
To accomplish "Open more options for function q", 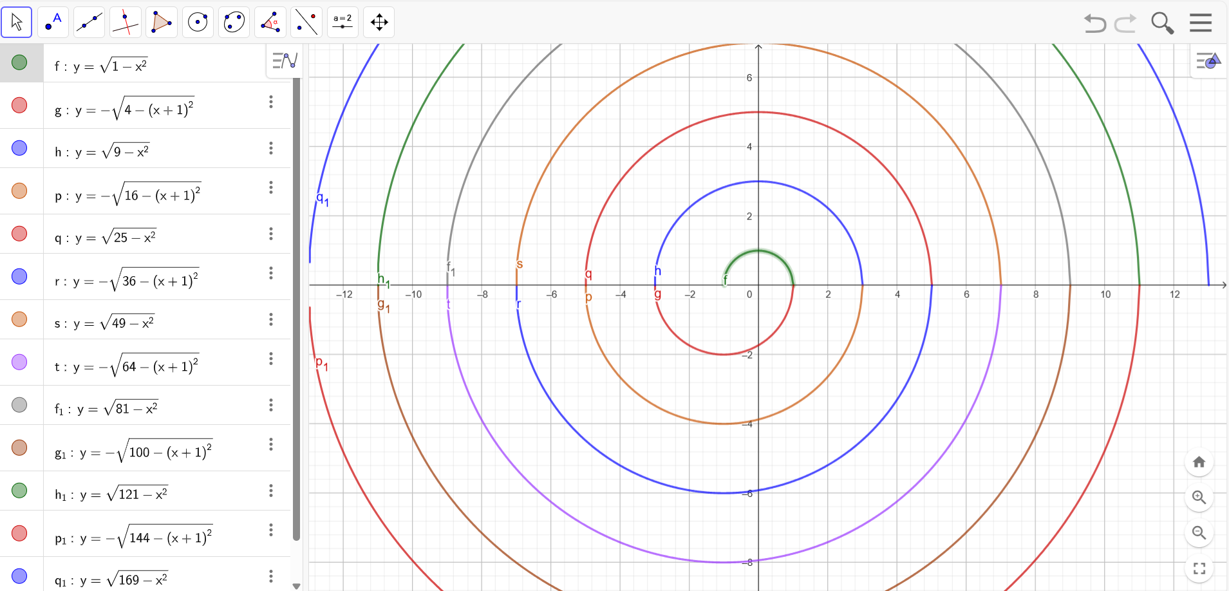I will point(271,234).
